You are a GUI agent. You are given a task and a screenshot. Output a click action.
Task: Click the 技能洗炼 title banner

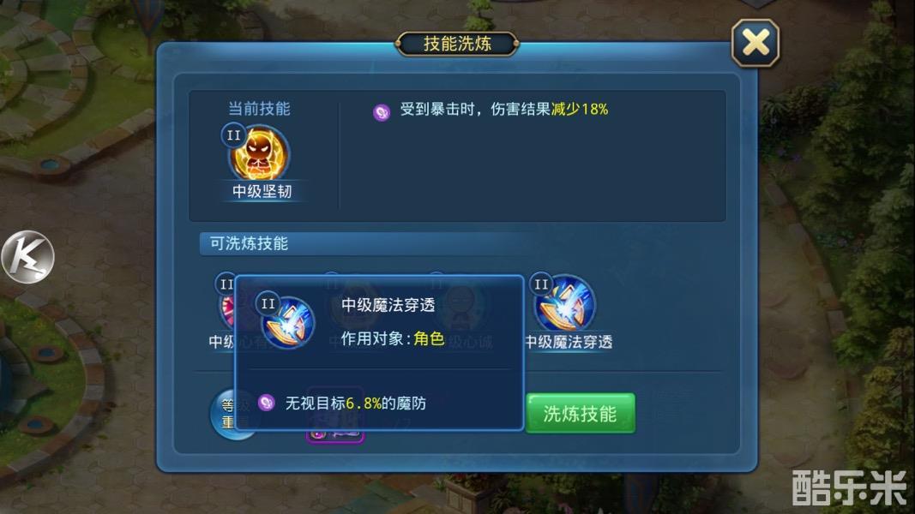click(458, 44)
